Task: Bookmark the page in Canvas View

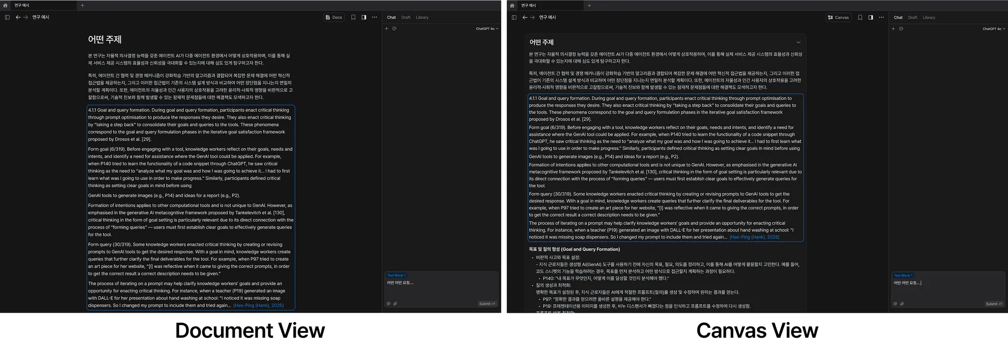Action: pos(860,17)
